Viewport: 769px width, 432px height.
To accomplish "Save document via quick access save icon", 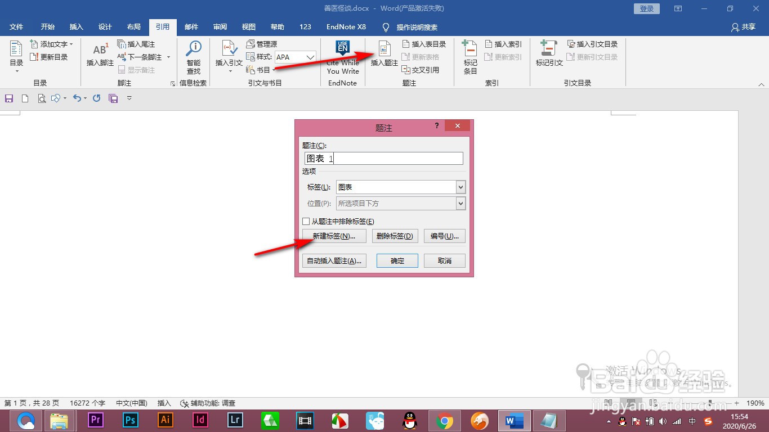I will click(x=9, y=98).
